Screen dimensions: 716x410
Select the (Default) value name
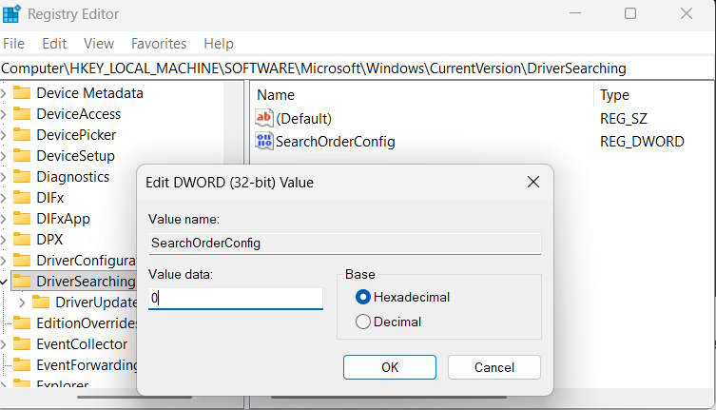303,119
